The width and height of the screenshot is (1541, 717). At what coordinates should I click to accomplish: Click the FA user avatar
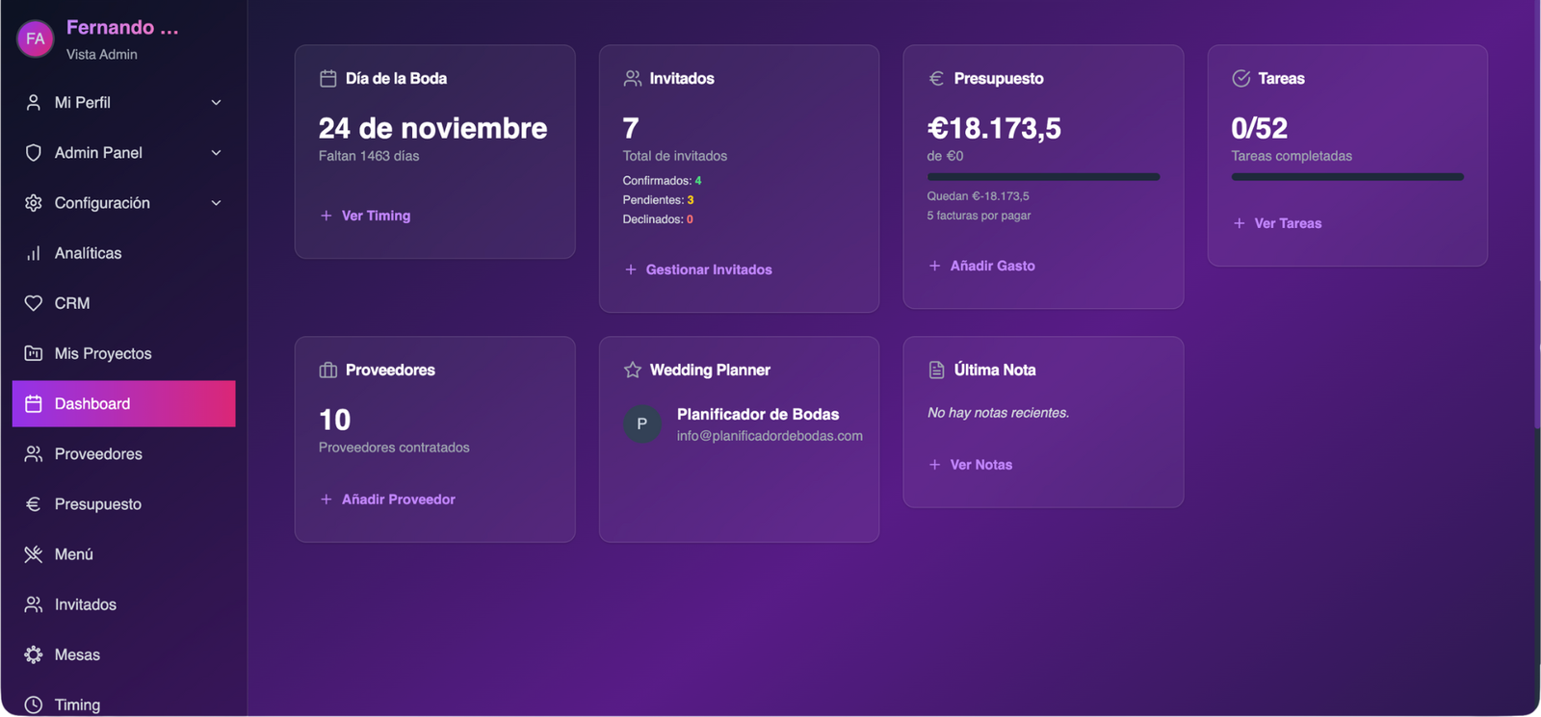click(36, 38)
